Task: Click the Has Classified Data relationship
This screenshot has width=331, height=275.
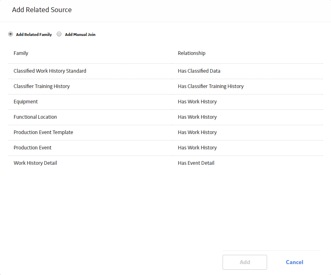Action: 199,71
